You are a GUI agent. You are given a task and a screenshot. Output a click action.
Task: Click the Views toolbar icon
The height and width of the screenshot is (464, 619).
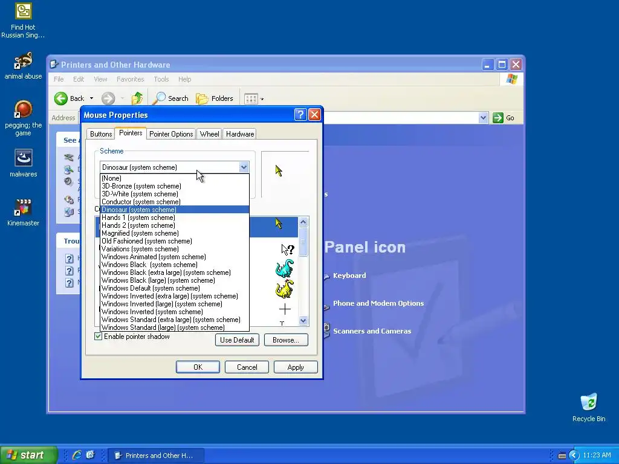coord(251,98)
